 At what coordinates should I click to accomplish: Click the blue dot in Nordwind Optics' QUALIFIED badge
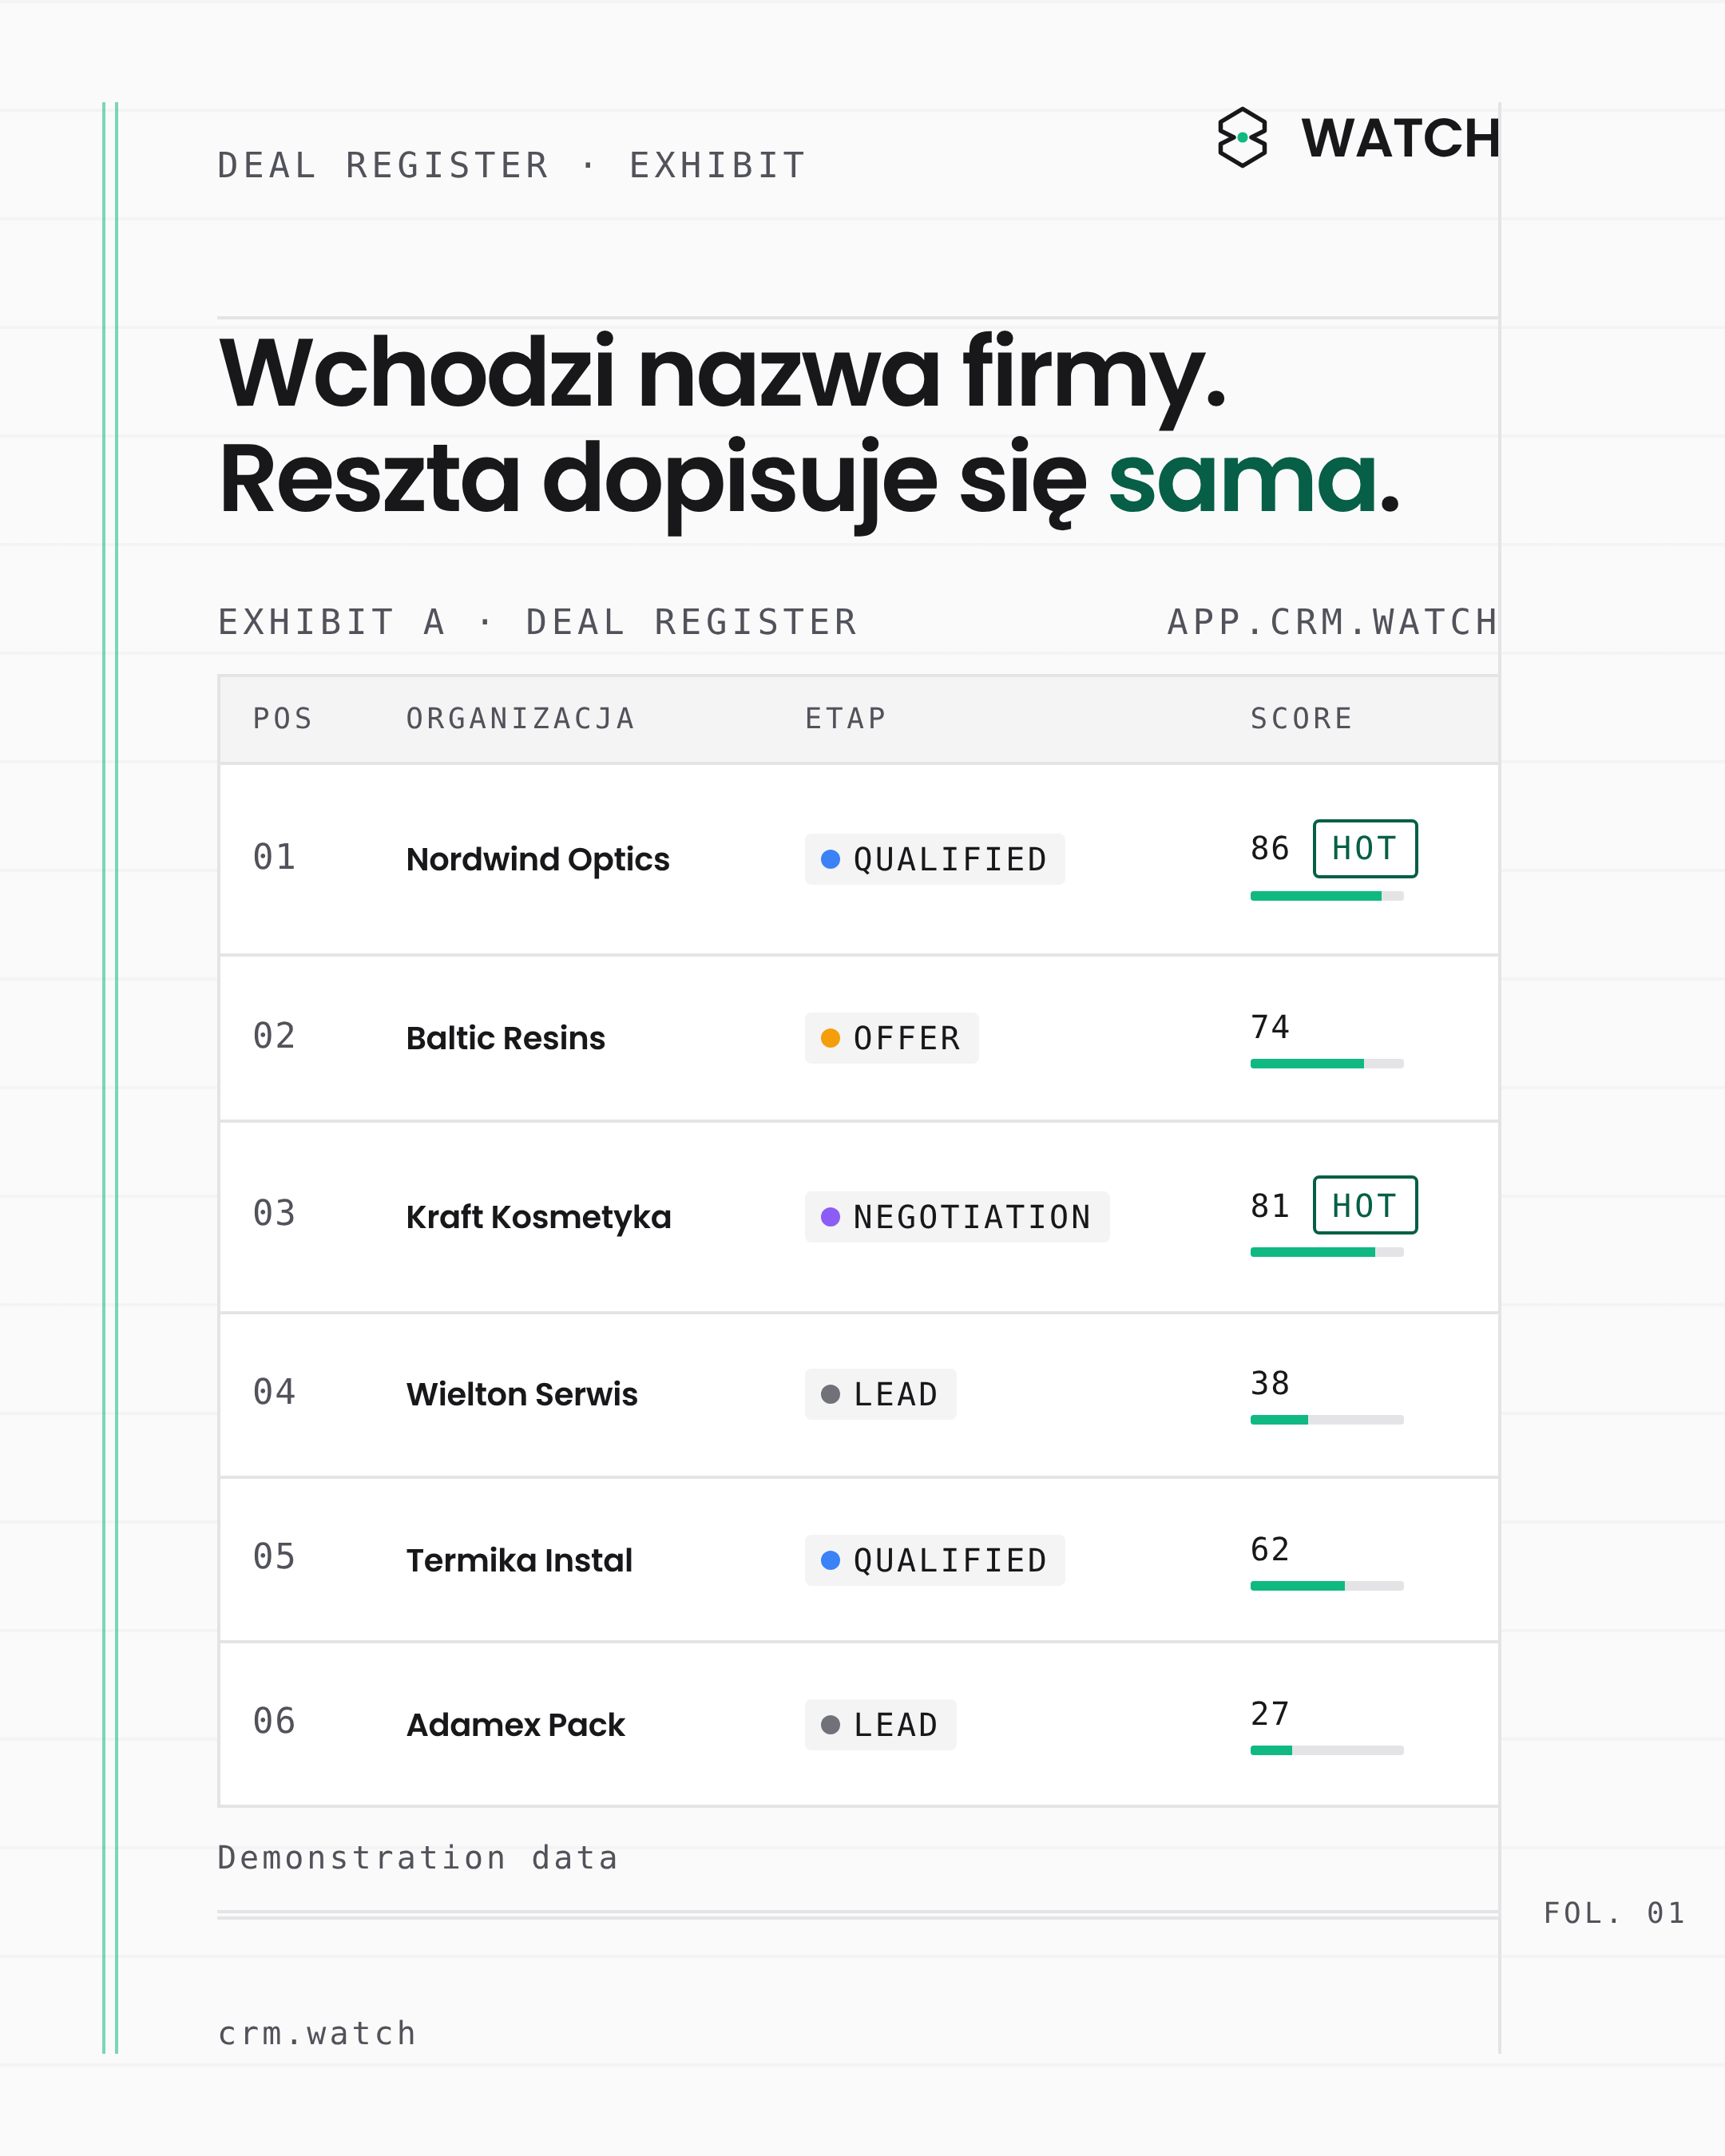point(830,859)
